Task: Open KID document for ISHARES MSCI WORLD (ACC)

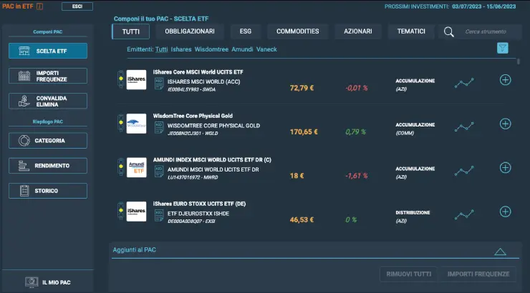Action: (159, 84)
